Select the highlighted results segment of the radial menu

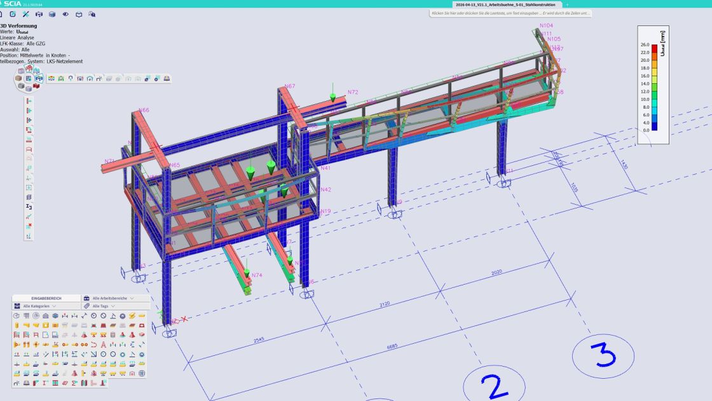(x=39, y=78)
